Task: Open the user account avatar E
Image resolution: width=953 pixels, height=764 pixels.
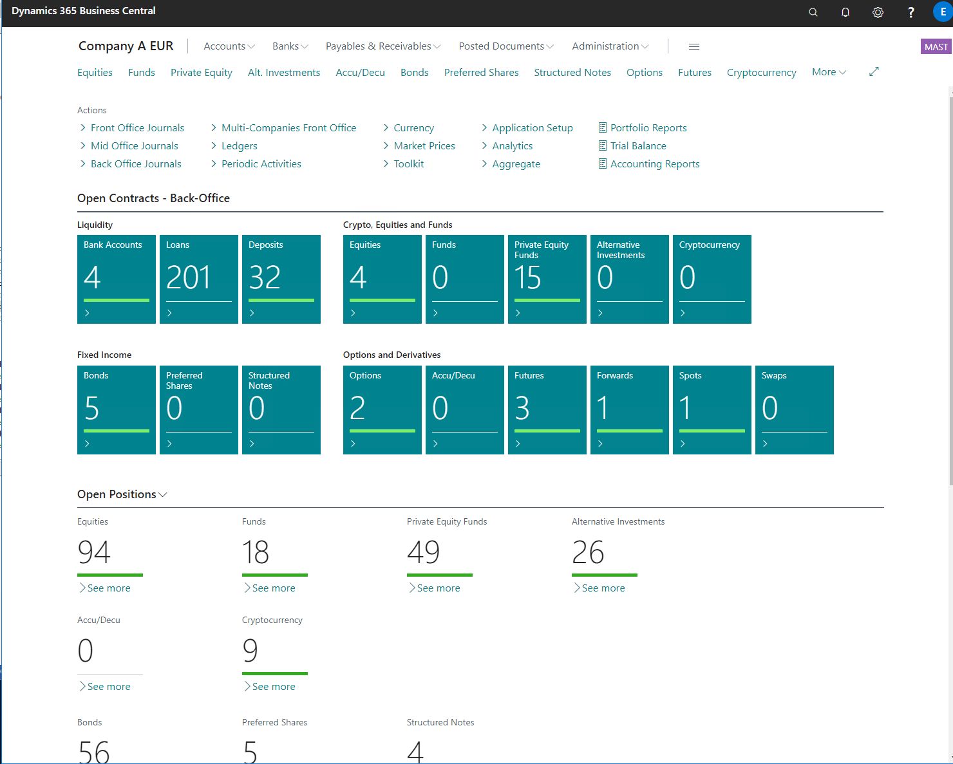Action: pos(943,12)
